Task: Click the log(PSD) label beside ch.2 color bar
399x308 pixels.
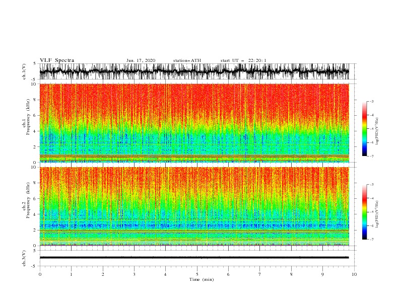Action: tap(377, 214)
